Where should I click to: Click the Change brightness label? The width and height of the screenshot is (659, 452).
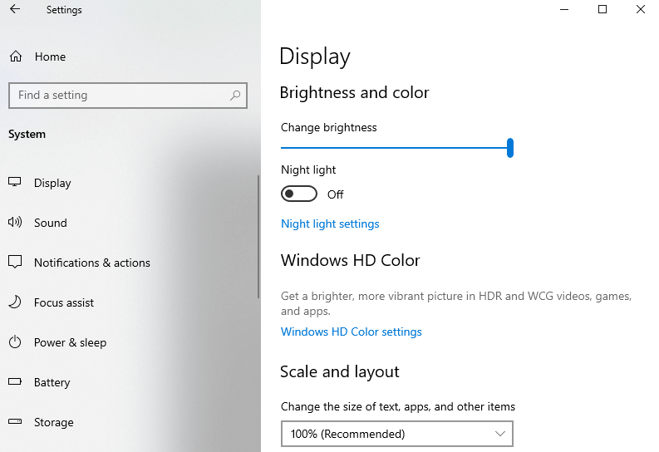click(328, 127)
